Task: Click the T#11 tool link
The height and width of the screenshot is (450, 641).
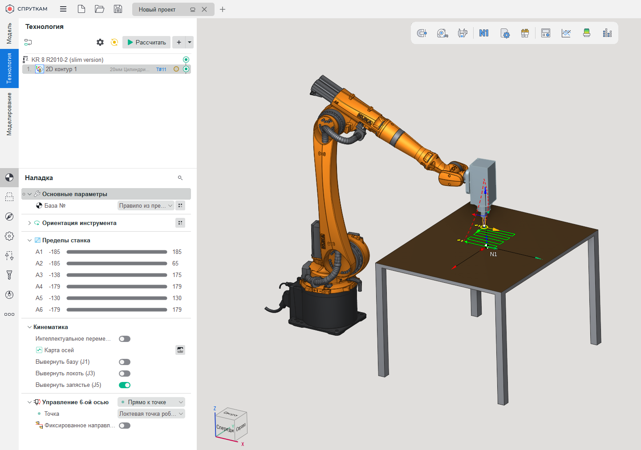Action: coord(161,69)
